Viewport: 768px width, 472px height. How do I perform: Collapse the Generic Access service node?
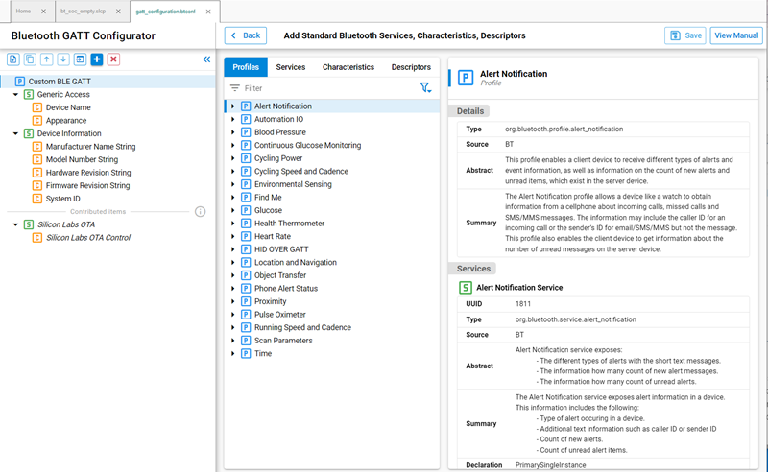(x=16, y=95)
